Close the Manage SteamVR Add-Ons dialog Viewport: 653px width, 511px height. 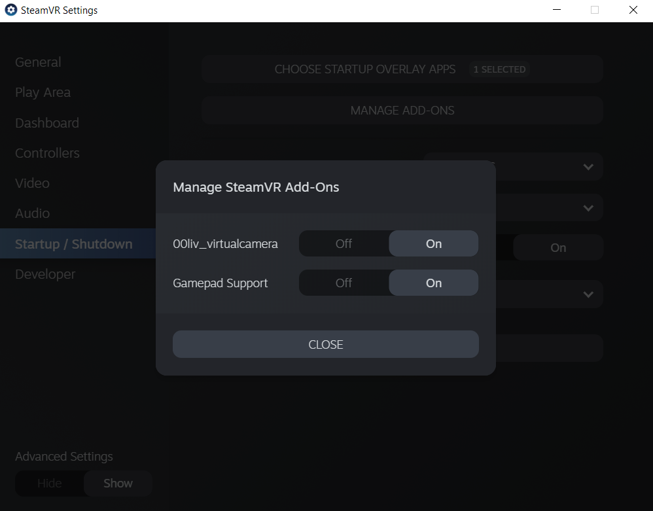[326, 344]
